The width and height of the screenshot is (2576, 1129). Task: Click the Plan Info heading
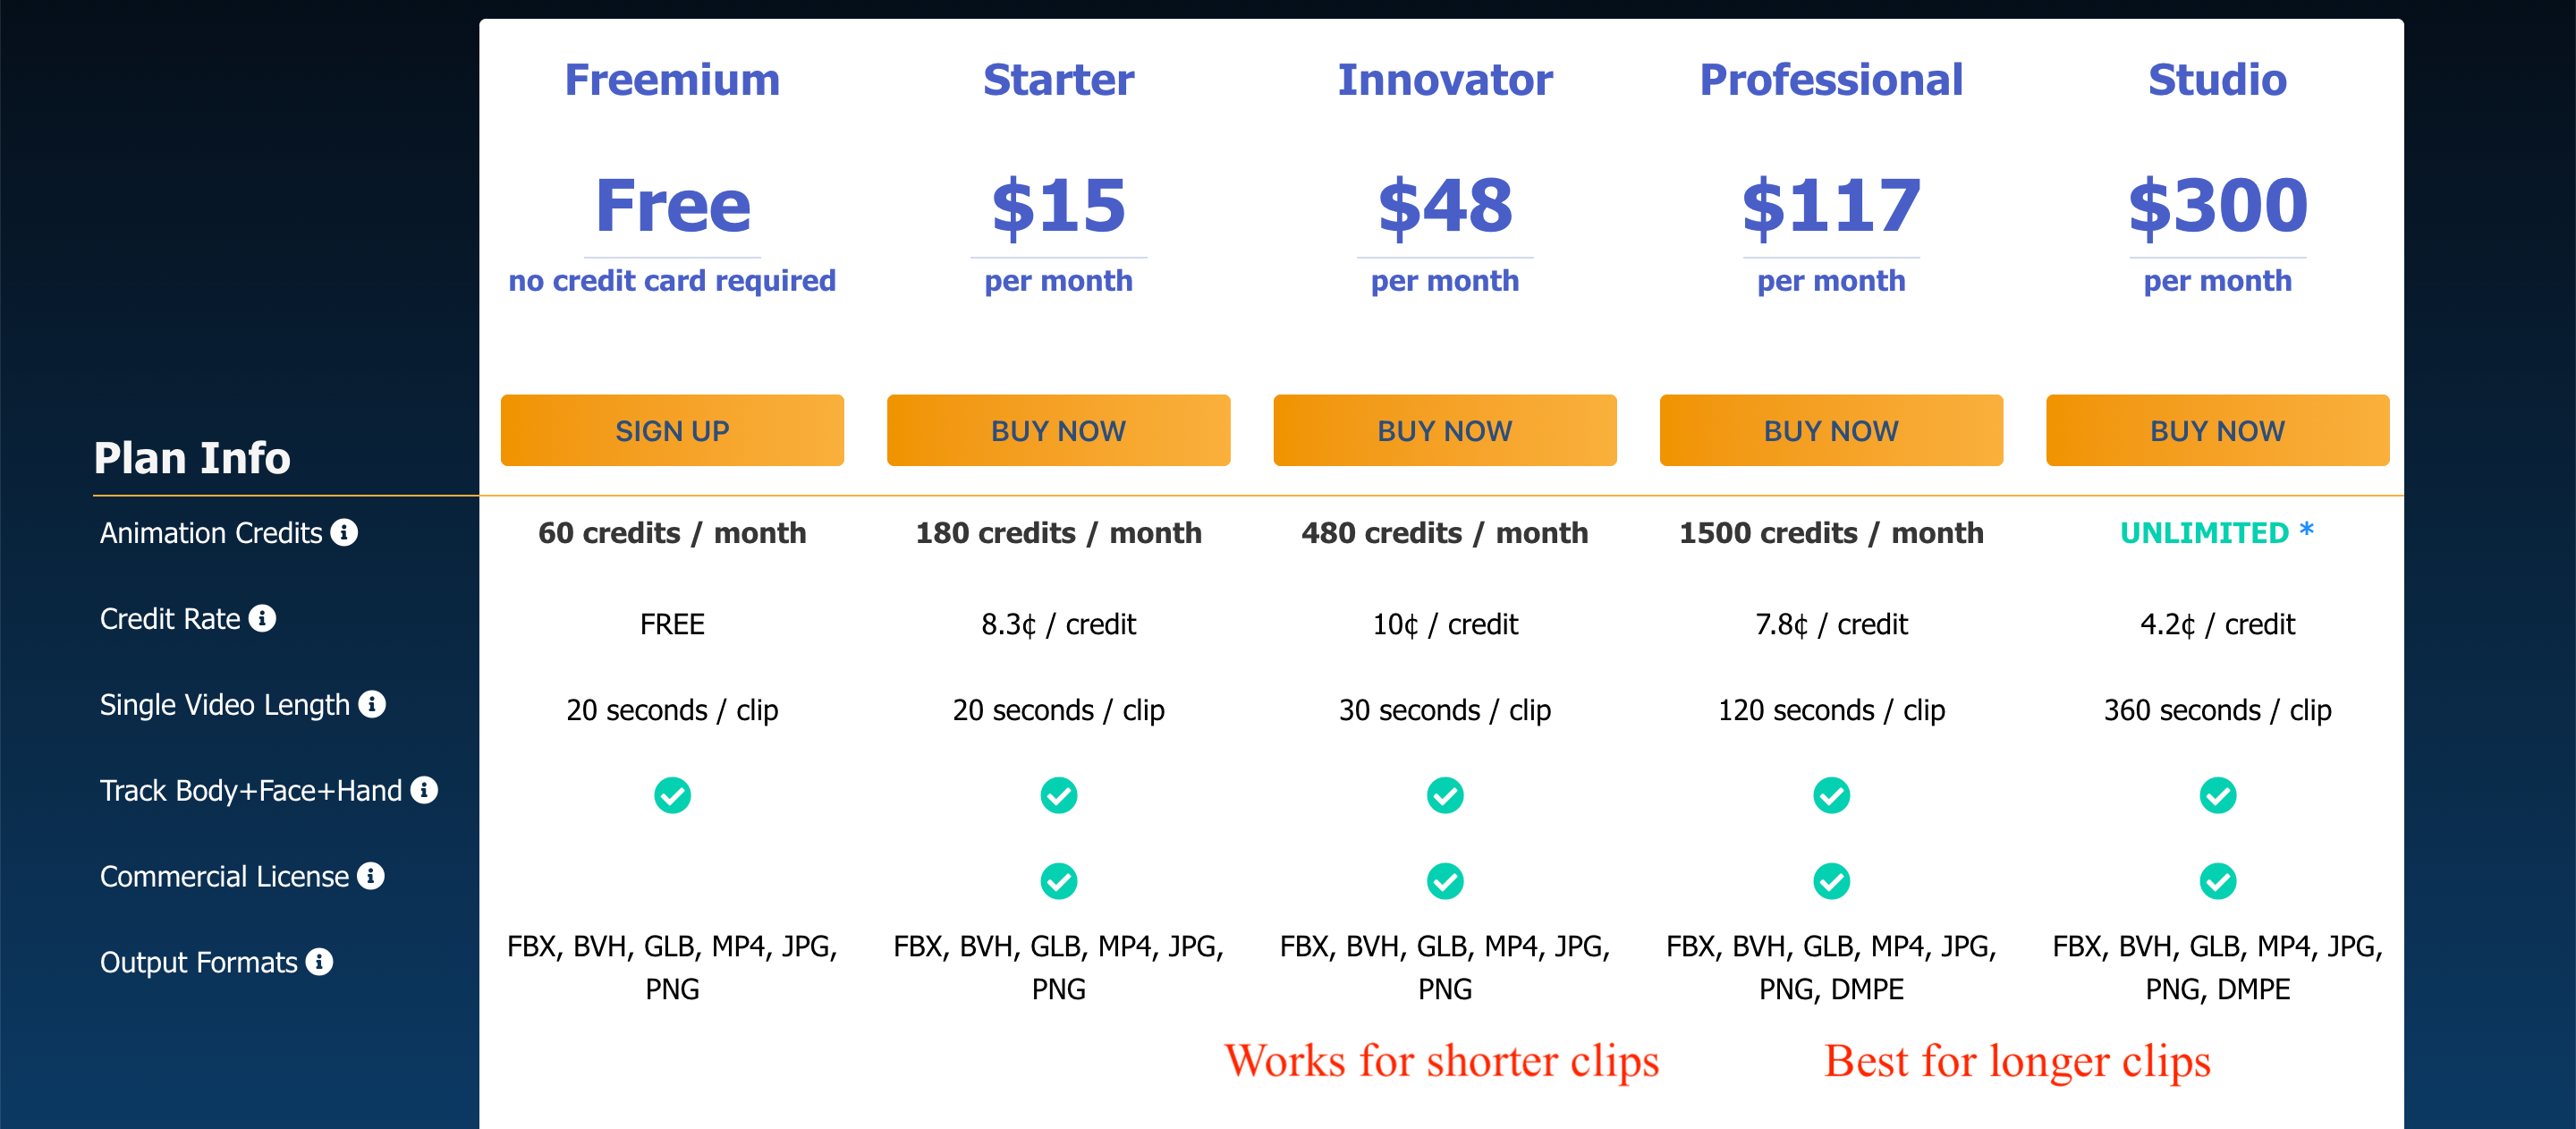pos(192,458)
